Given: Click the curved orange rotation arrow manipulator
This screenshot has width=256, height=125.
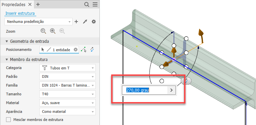Looking at the screenshot, I should (201, 36).
